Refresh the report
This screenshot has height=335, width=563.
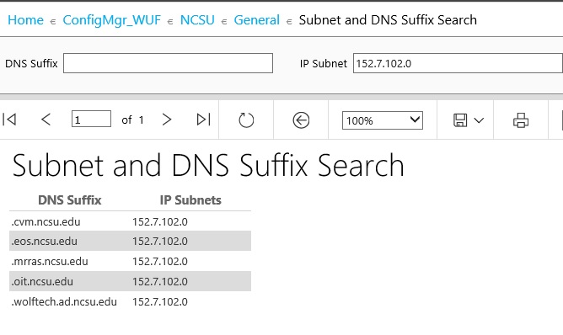(246, 120)
